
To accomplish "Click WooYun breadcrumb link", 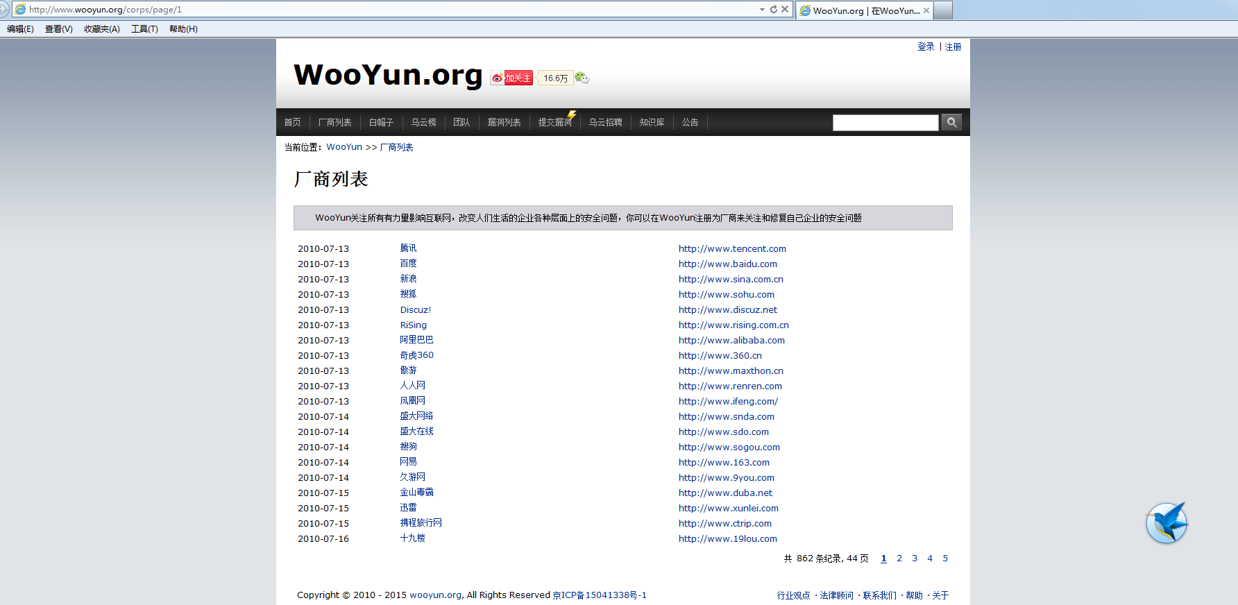I will 344,147.
